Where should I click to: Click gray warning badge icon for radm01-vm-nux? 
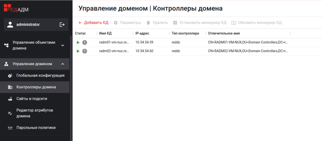click(x=85, y=42)
